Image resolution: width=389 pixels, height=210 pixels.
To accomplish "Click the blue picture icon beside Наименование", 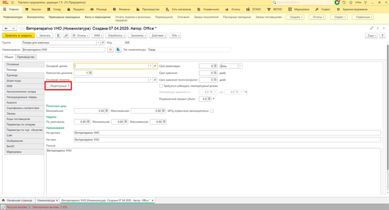I will (118, 50).
